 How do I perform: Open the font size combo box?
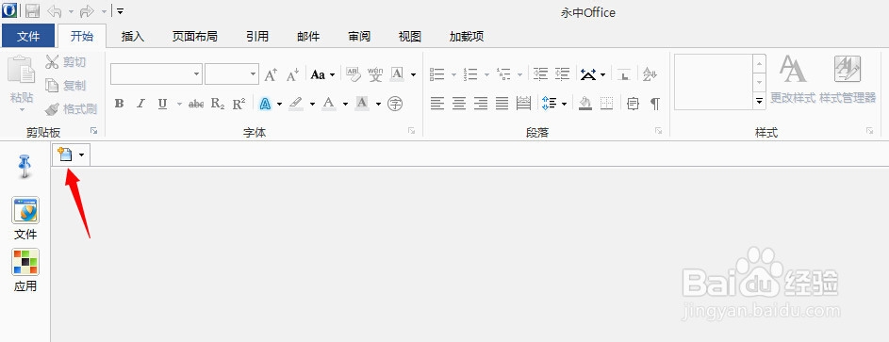(x=232, y=74)
